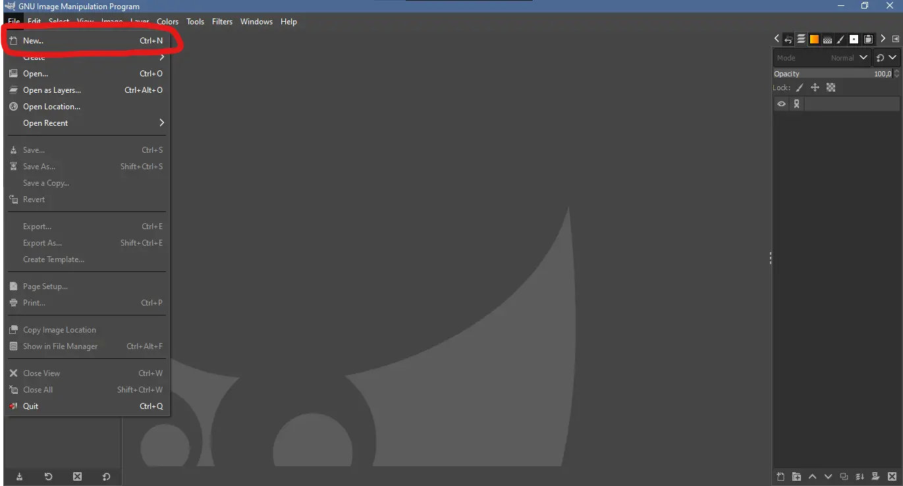The width and height of the screenshot is (903, 486).
Task: Expand the layer Mode dropdown
Action: (x=822, y=58)
